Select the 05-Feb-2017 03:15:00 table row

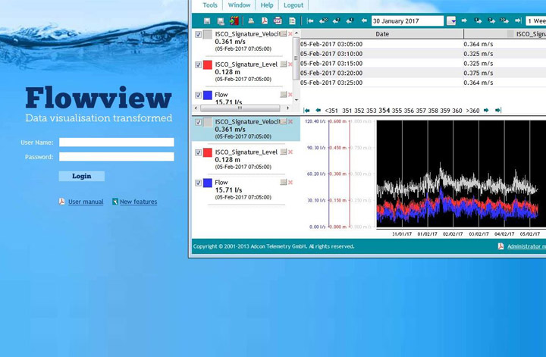pos(423,64)
